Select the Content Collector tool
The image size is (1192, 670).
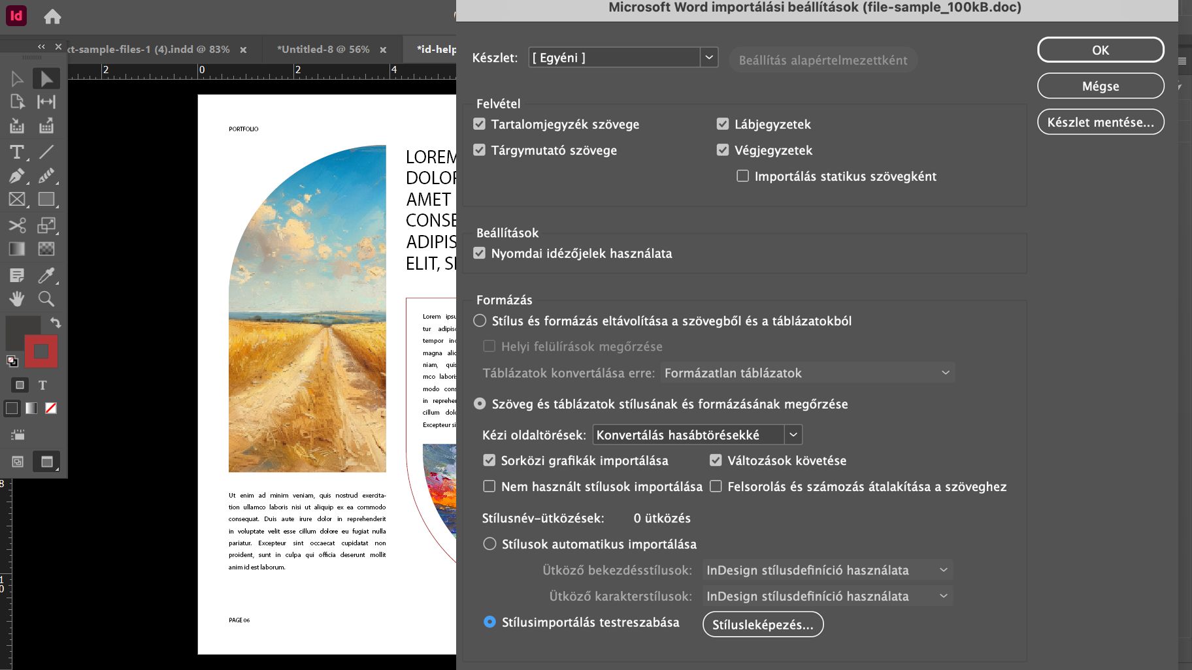(x=17, y=126)
